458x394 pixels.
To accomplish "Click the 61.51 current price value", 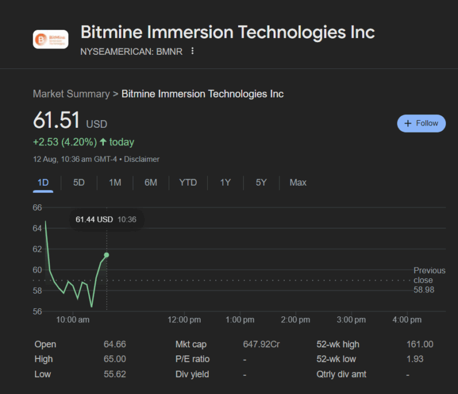I will [x=57, y=120].
